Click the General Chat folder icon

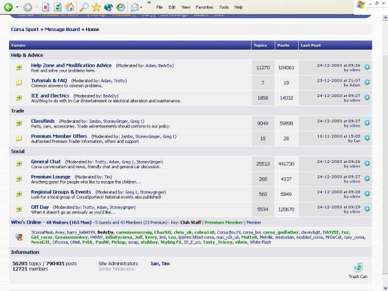pos(19,164)
